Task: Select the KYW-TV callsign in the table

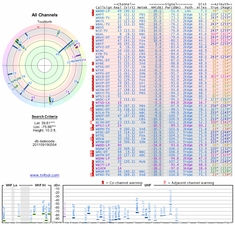Action: 102,54
